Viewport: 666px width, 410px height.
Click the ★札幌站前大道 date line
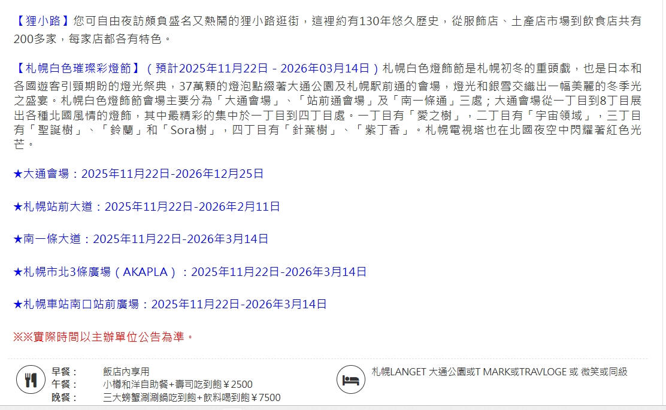(x=147, y=207)
